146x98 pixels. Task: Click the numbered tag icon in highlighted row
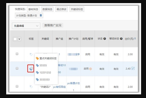31,69
